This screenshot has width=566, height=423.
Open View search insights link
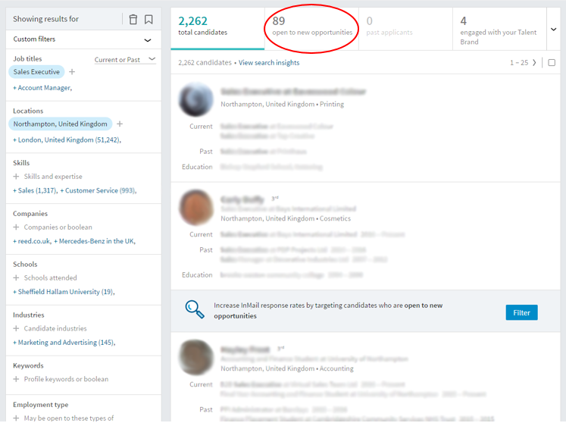(x=269, y=63)
